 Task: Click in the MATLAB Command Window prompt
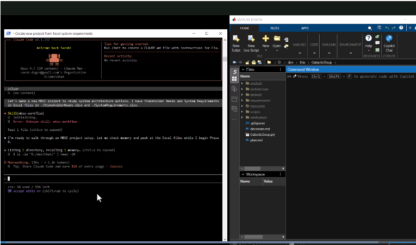pos(350,77)
